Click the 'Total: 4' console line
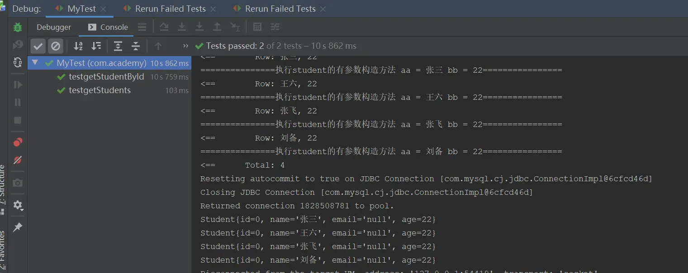 242,165
